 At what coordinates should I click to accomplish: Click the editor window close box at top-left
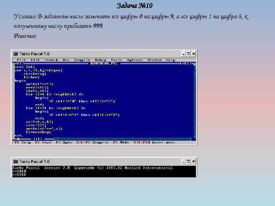point(20,63)
